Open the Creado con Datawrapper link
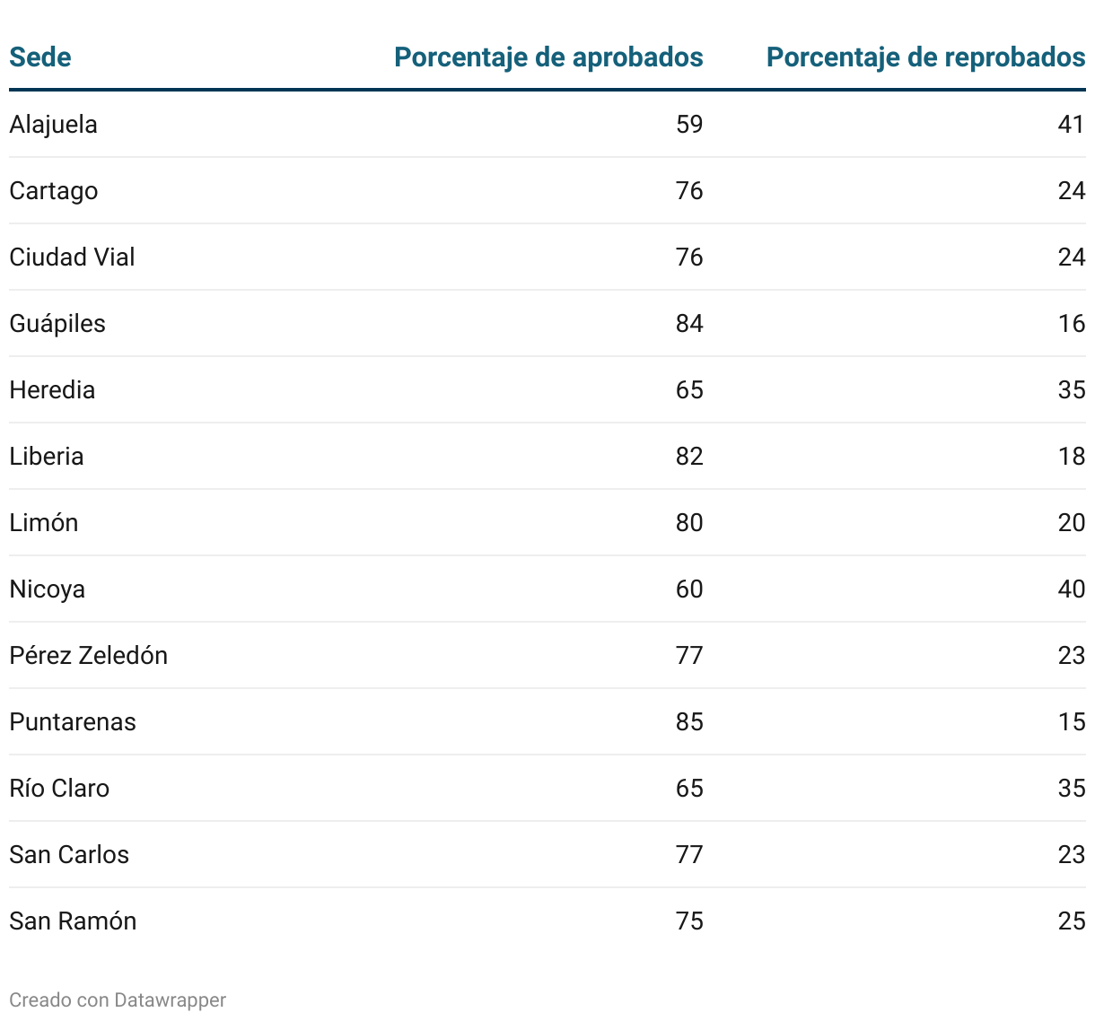This screenshot has height=1021, width=1095. click(118, 999)
